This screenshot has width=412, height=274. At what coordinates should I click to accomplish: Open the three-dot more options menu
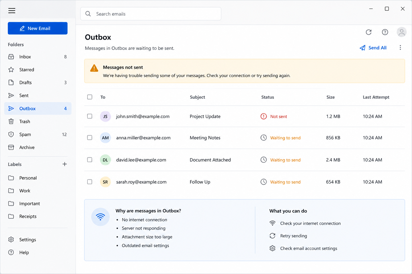click(400, 48)
